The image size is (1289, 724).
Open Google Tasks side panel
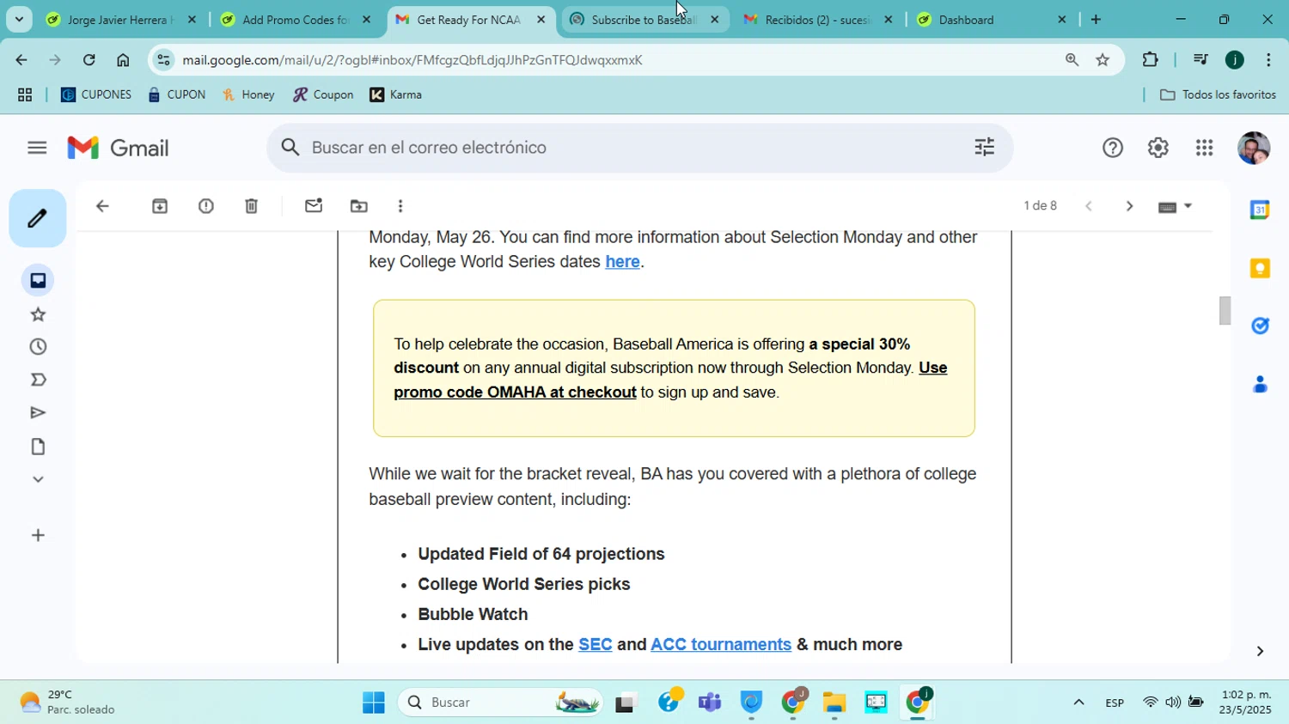click(x=1260, y=325)
